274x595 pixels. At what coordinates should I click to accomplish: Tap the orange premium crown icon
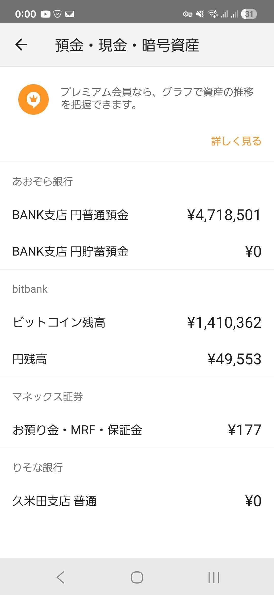click(33, 99)
